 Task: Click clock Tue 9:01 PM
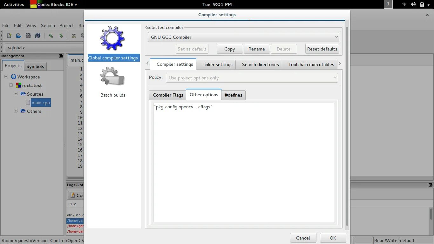click(217, 4)
